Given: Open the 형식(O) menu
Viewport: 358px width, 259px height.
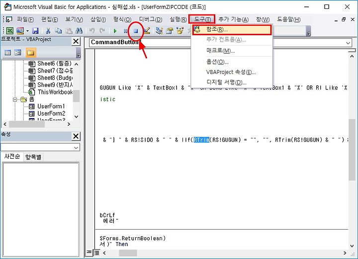Looking at the screenshot, I should (122, 19).
